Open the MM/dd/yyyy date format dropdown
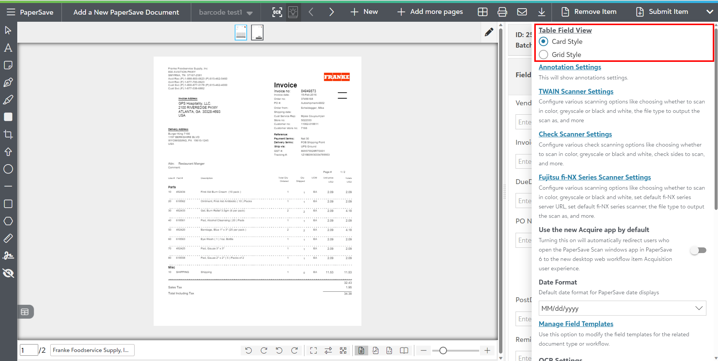This screenshot has width=718, height=361. click(622, 308)
